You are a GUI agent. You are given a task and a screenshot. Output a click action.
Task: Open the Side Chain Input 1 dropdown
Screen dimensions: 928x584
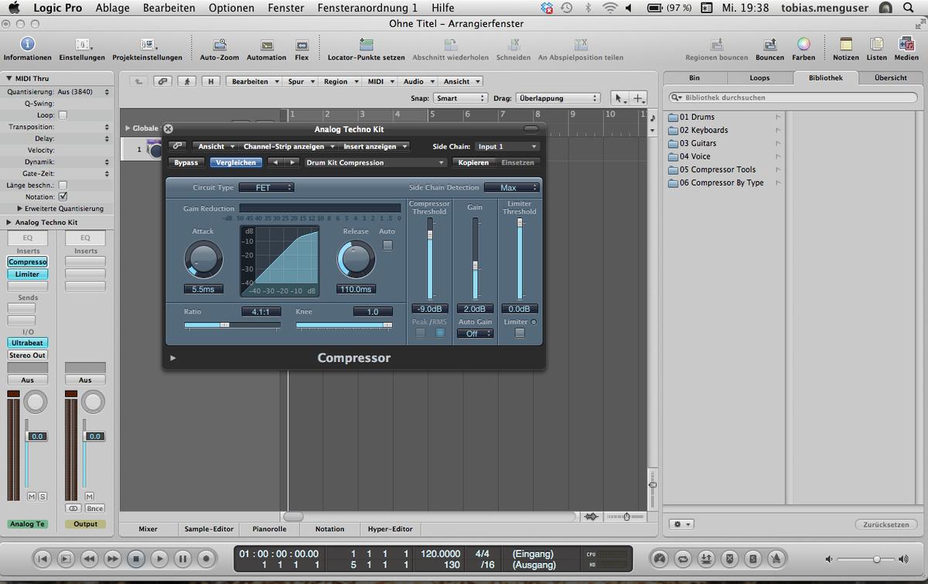[x=507, y=146]
